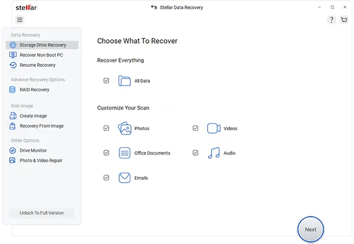Screen dimensions: 354x244
Task: Open help with the question mark icon
Action: tap(332, 19)
